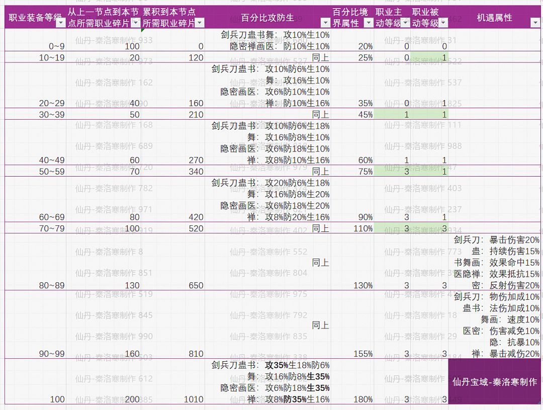The height and width of the screenshot is (410, 543).
Task: Select green active level 3 in 50~59 row
Action: pyautogui.click(x=392, y=171)
